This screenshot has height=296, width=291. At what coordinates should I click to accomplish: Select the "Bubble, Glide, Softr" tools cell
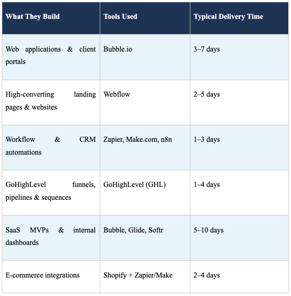tap(133, 230)
